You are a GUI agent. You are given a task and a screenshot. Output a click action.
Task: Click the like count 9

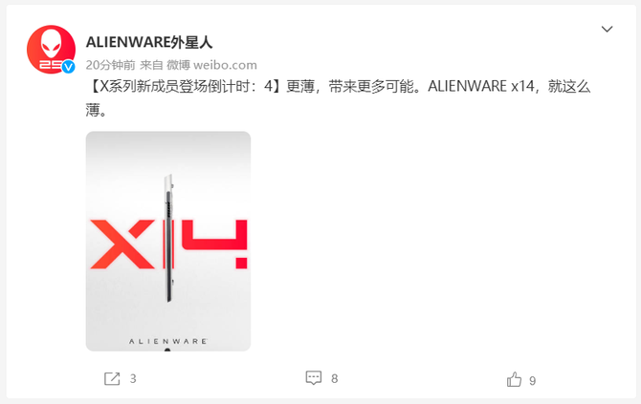click(x=532, y=381)
